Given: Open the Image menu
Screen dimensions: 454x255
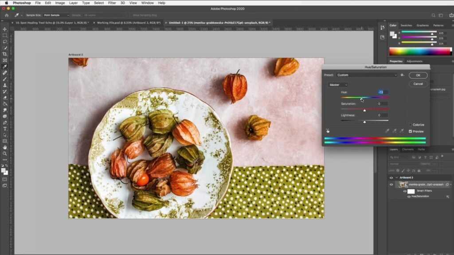Looking at the screenshot, I should tap(60, 3).
